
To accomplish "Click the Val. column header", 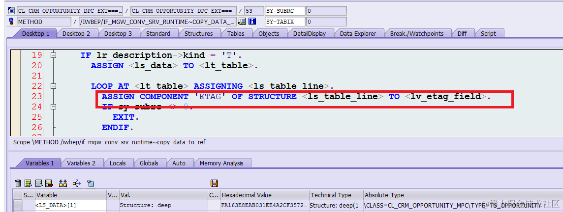I will pyautogui.click(x=163, y=195).
